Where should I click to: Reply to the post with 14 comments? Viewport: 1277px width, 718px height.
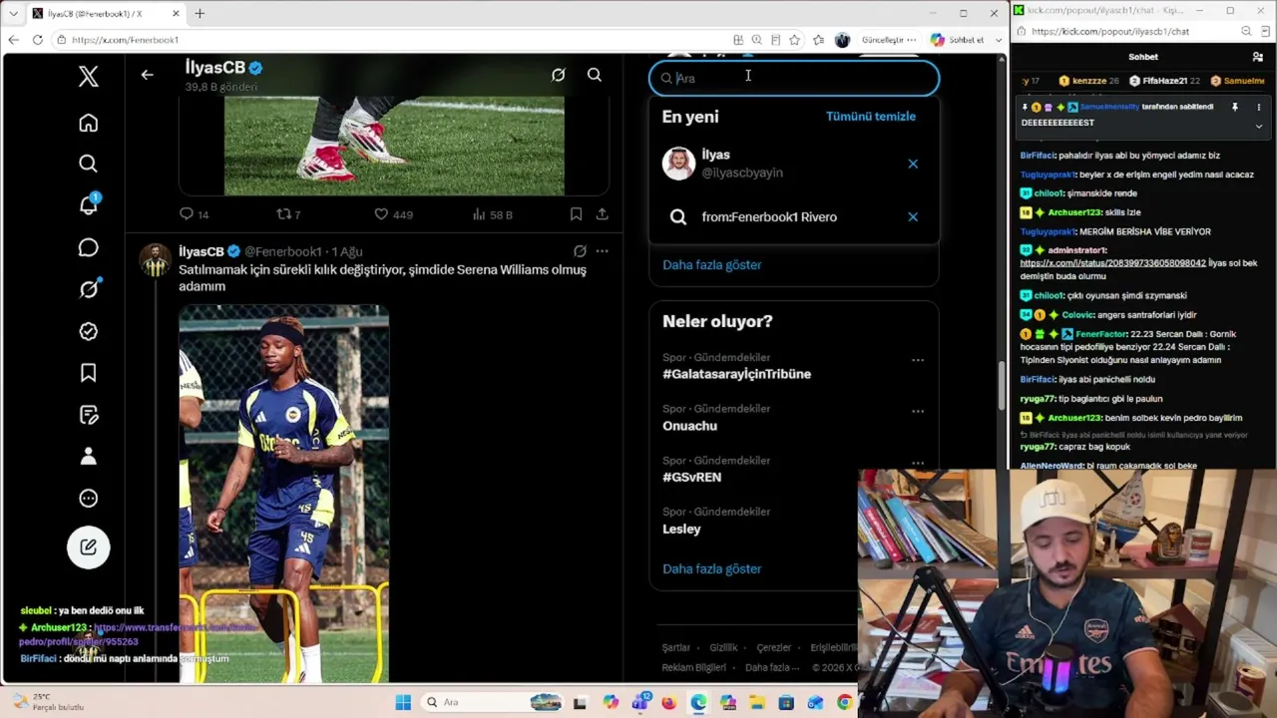(x=194, y=214)
